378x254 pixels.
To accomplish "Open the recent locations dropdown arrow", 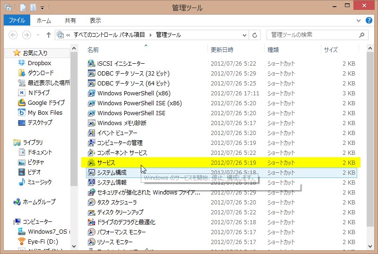I will coord(38,35).
